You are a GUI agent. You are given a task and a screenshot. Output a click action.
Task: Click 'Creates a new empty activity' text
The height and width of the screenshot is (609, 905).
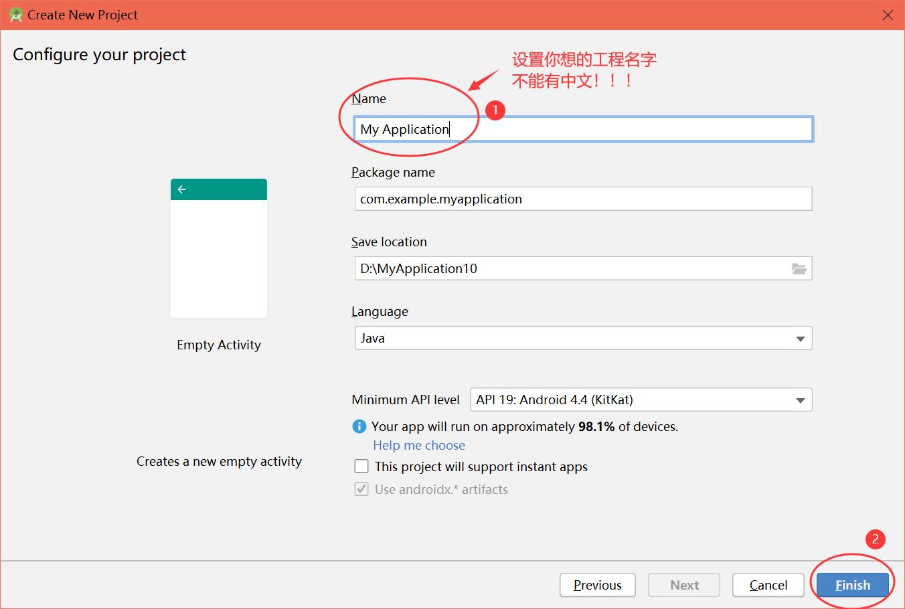click(219, 461)
